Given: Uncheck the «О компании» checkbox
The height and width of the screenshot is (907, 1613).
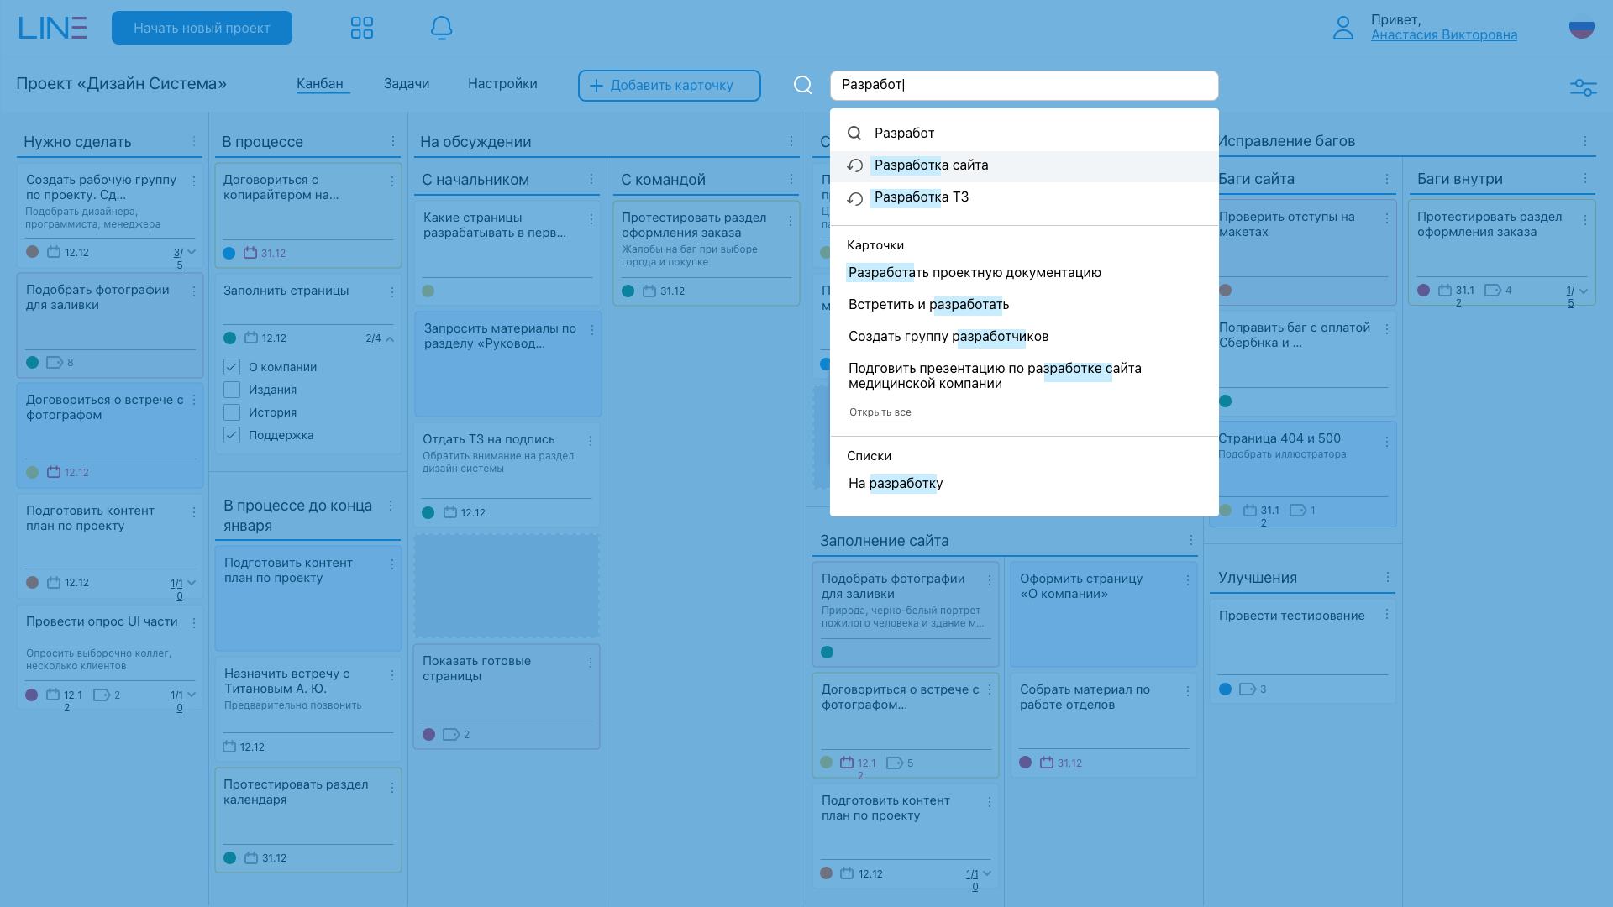Looking at the screenshot, I should tap(232, 367).
